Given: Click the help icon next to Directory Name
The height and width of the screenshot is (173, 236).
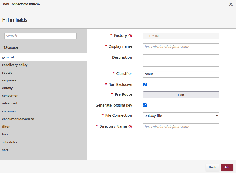Looking at the screenshot, I should coord(130,127).
